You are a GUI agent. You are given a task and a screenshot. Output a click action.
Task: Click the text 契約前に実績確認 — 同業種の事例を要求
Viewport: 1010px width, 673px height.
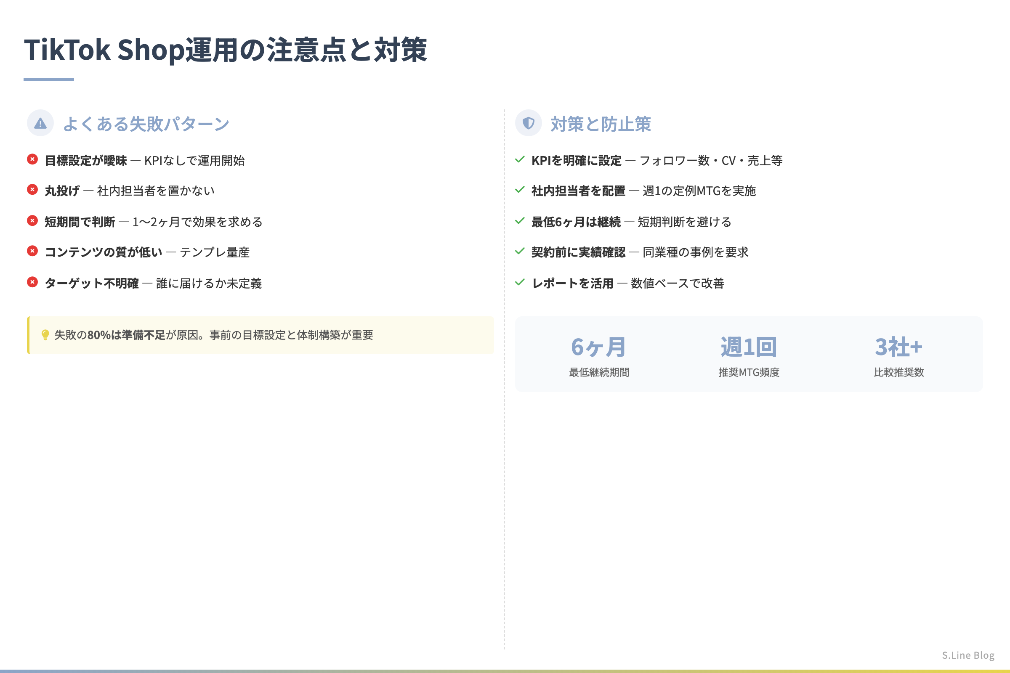(x=640, y=252)
